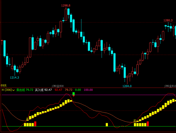Click the 1280.3 high price label
Screen dimensions: 176x133
click(x=168, y=20)
